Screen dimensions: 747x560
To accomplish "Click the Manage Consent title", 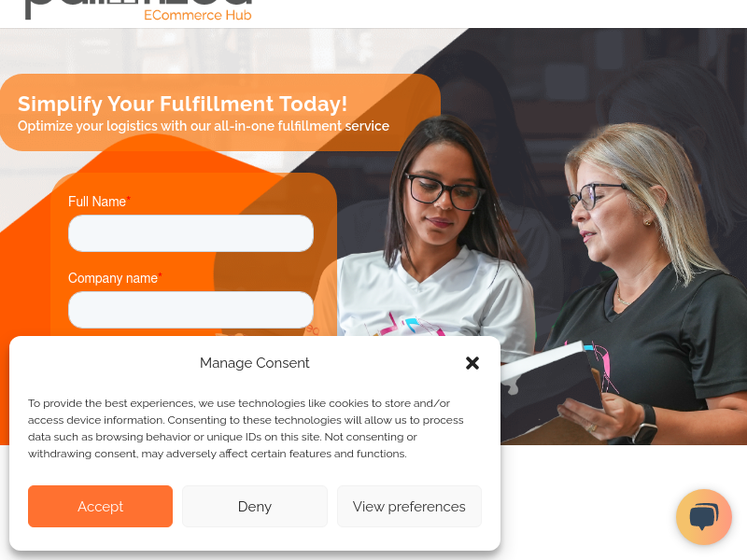I will point(254,363).
